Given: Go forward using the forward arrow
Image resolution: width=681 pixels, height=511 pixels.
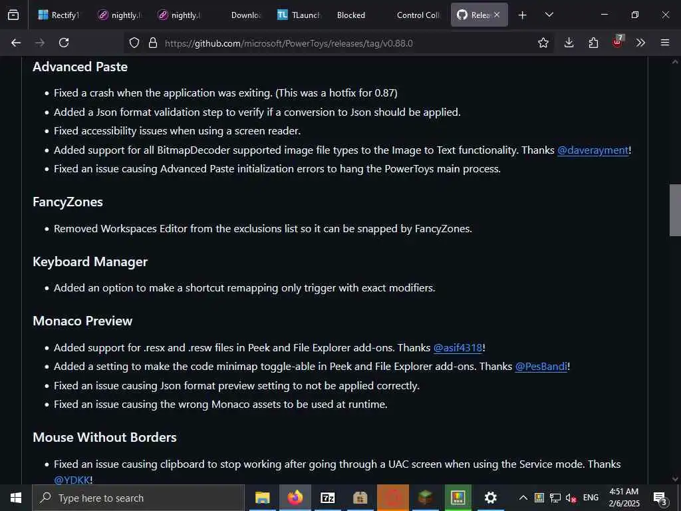Looking at the screenshot, I should 40,43.
